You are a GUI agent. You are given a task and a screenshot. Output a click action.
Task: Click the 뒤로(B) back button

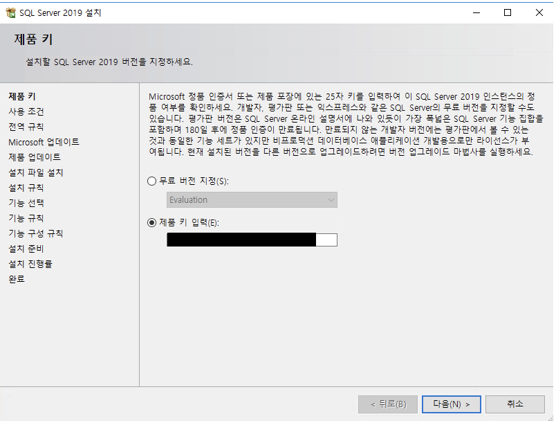[x=388, y=404]
